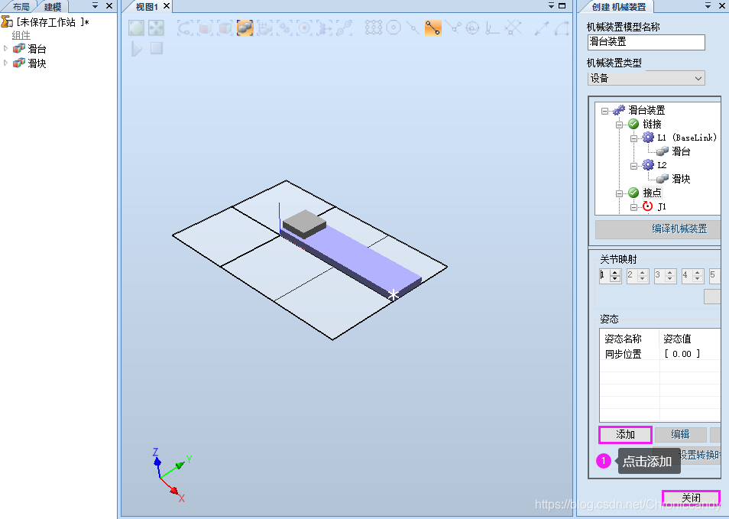Close the 视图1 view tab

[167, 6]
